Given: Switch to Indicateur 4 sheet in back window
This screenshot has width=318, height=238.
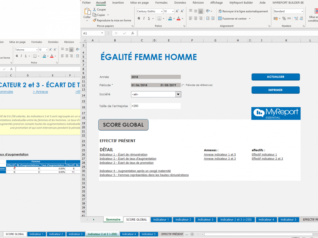Looking at the screenshot, I should (x=129, y=234).
